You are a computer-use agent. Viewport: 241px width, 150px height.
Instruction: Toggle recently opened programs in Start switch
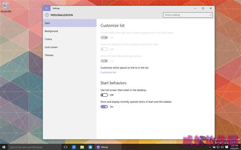point(104,49)
